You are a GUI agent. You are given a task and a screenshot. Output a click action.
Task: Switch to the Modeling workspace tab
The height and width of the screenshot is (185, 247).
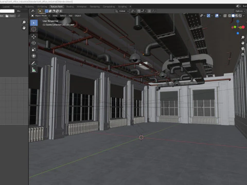[17, 7]
